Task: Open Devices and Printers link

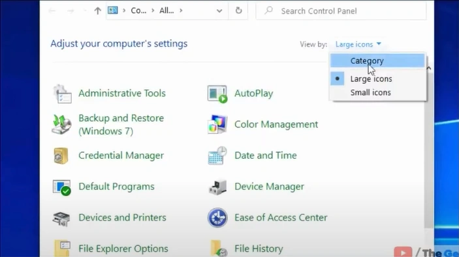Action: coord(122,217)
